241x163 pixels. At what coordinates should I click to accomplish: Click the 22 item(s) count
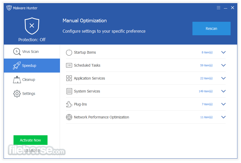(x=206, y=78)
